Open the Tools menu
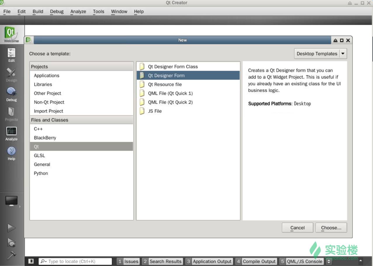 tap(98, 11)
